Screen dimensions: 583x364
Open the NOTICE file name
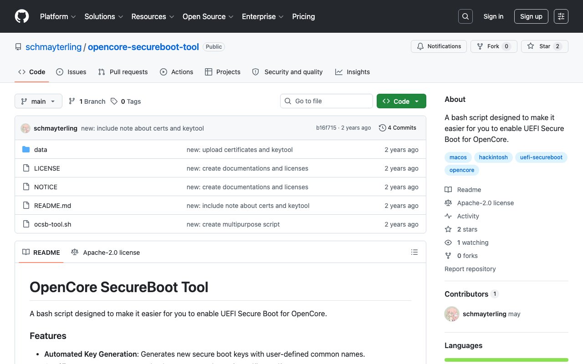click(x=46, y=187)
